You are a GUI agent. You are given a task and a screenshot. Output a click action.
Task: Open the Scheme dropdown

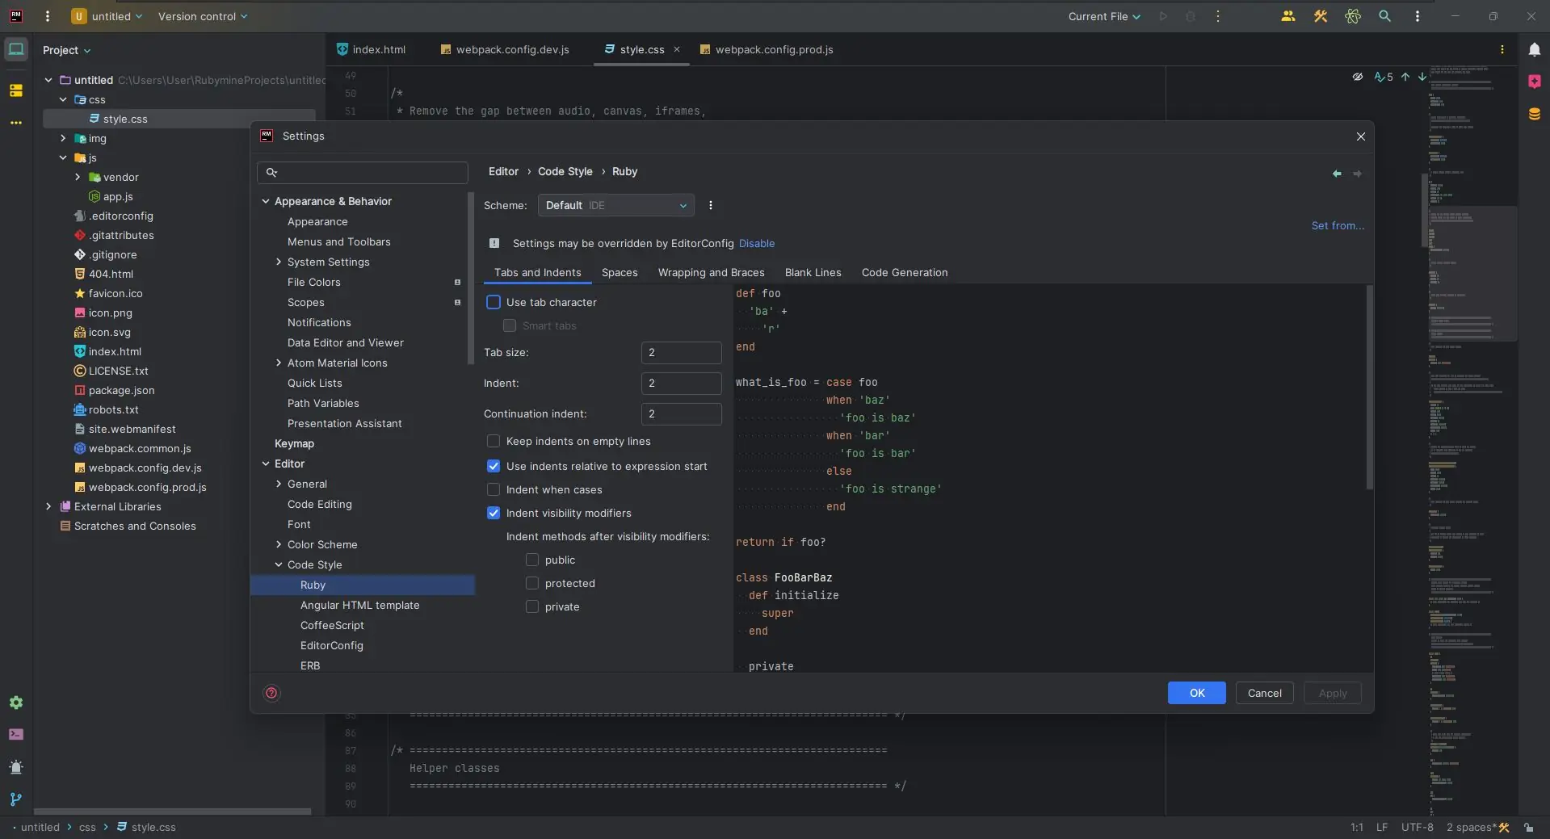(615, 205)
